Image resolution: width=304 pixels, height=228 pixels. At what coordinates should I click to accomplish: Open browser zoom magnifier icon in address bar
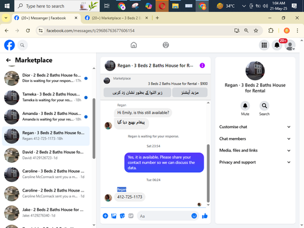(x=246, y=30)
